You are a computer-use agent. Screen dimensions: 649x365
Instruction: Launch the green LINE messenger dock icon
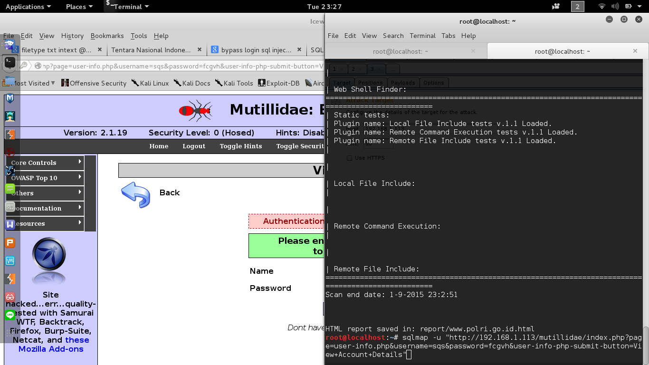point(10,315)
